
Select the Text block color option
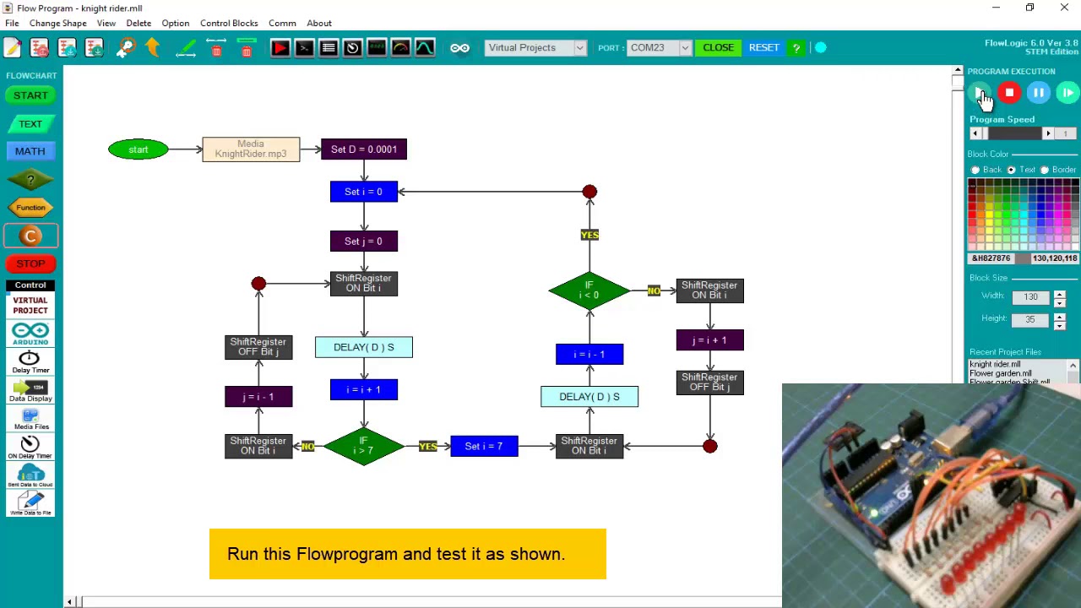(x=1011, y=170)
